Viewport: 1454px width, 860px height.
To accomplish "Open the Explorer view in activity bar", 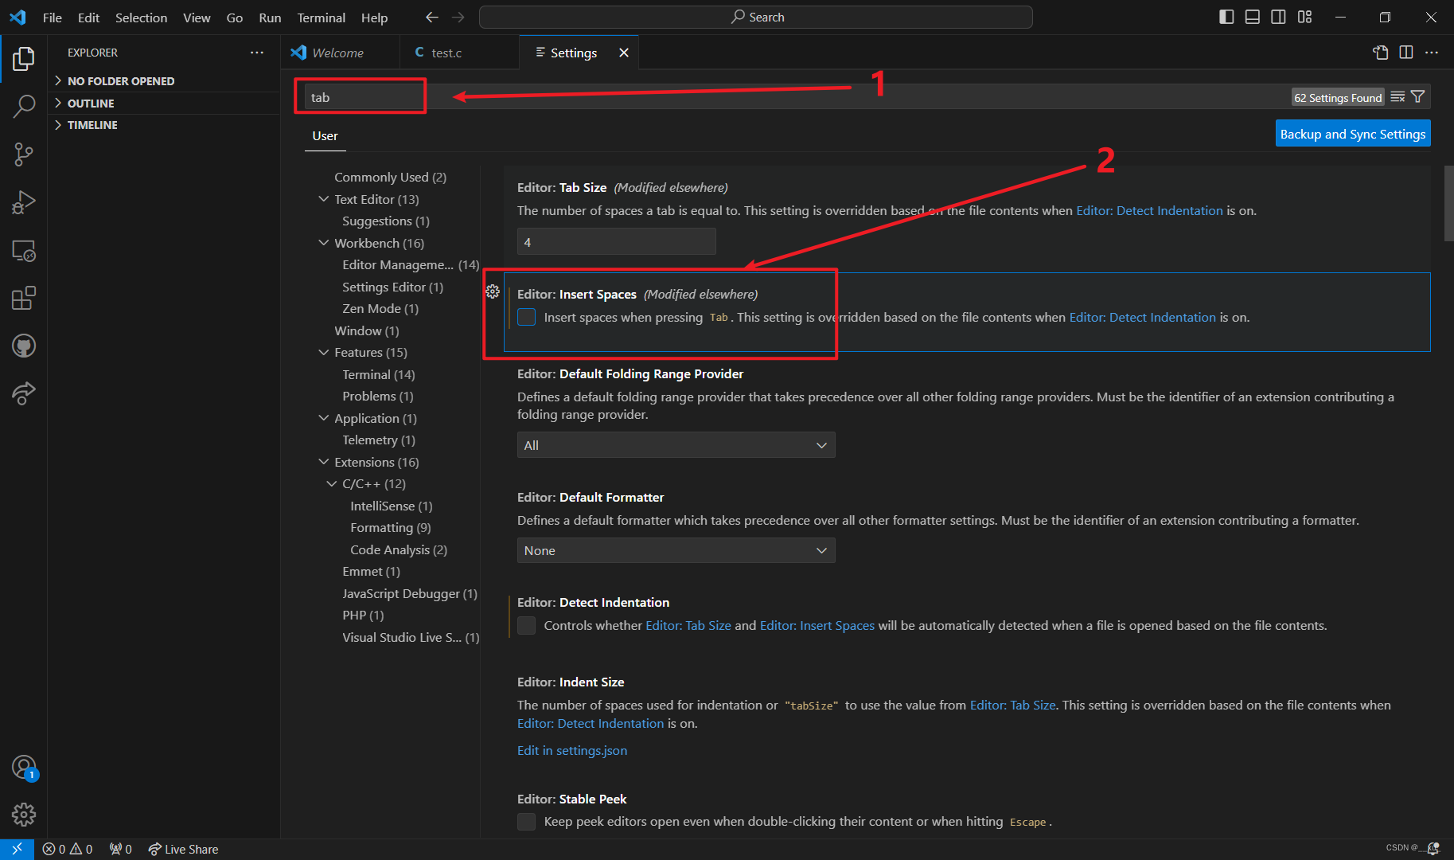I will coord(24,58).
